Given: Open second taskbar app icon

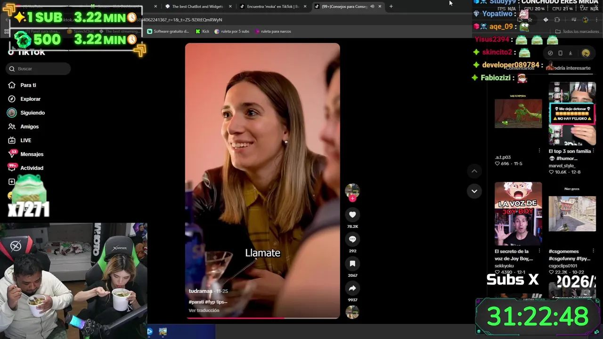Looking at the screenshot, I should click(163, 331).
